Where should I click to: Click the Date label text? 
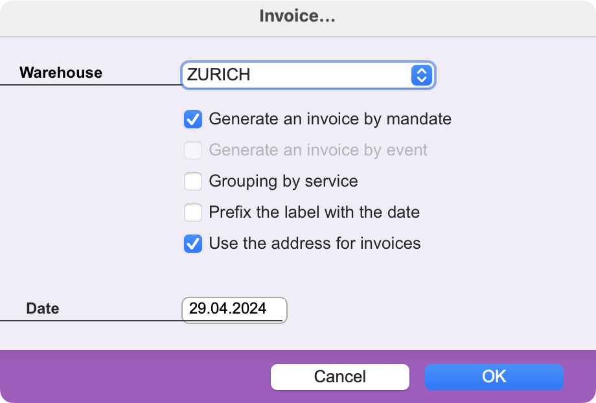(43, 308)
